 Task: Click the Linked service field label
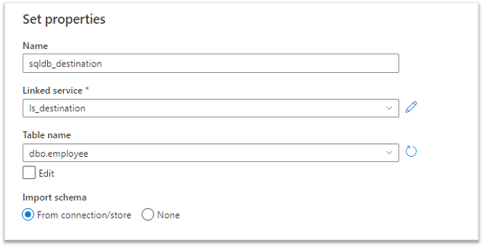52,91
